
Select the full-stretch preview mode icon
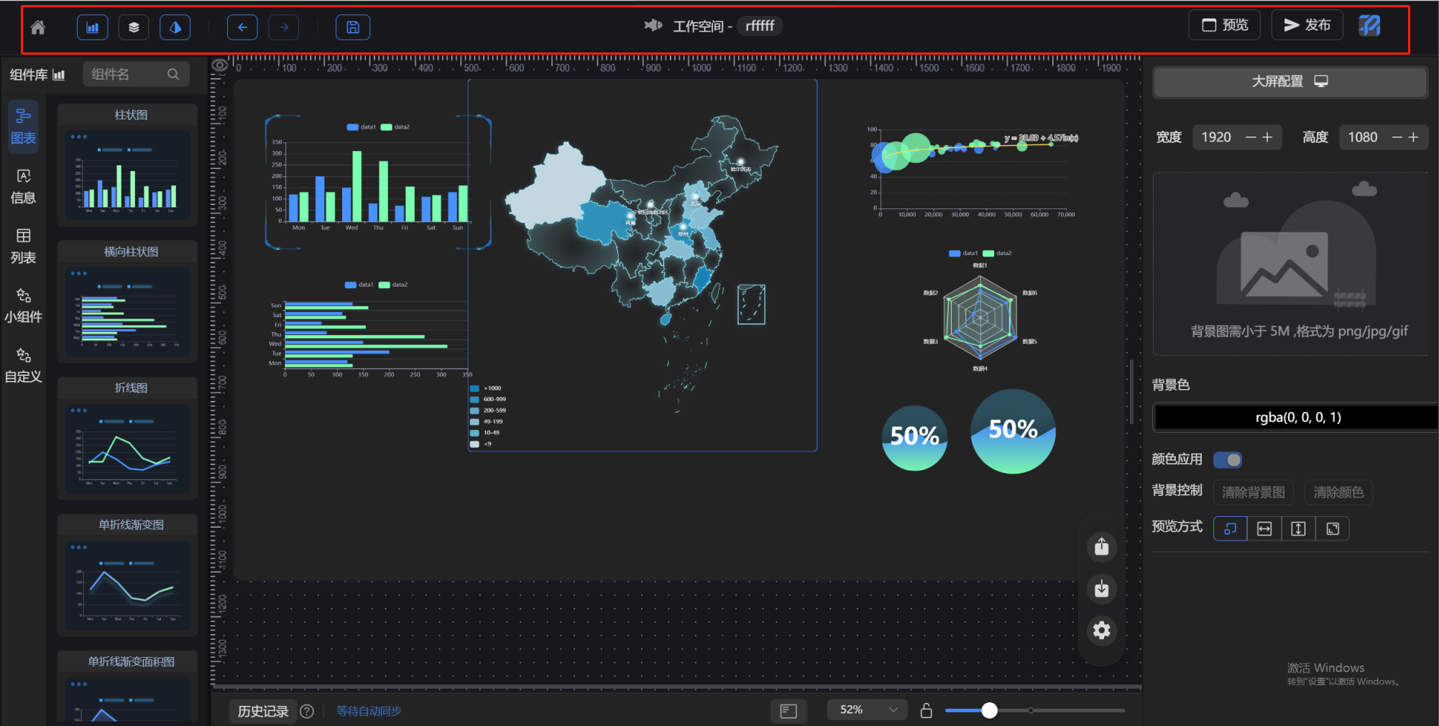pyautogui.click(x=1333, y=528)
